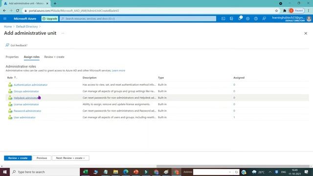Open the Password administrator role link
The image size is (313, 176).
[27, 111]
